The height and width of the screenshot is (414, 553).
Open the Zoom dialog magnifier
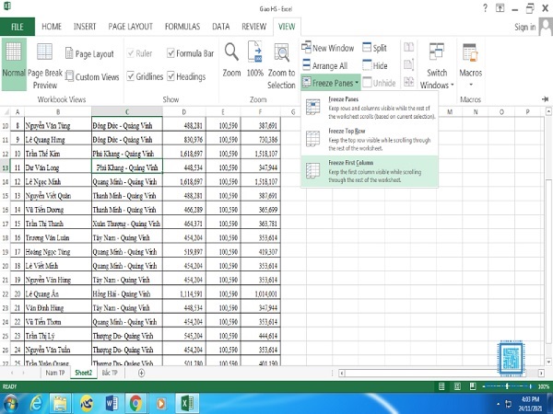[x=231, y=60]
